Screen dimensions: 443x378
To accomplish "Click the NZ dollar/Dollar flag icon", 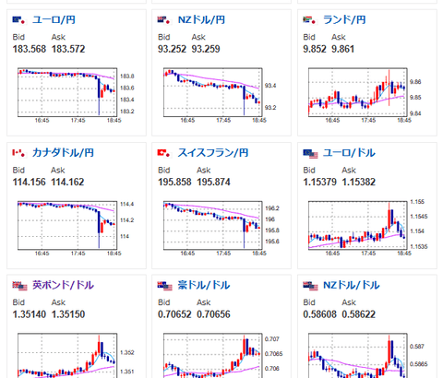I will (310, 286).
